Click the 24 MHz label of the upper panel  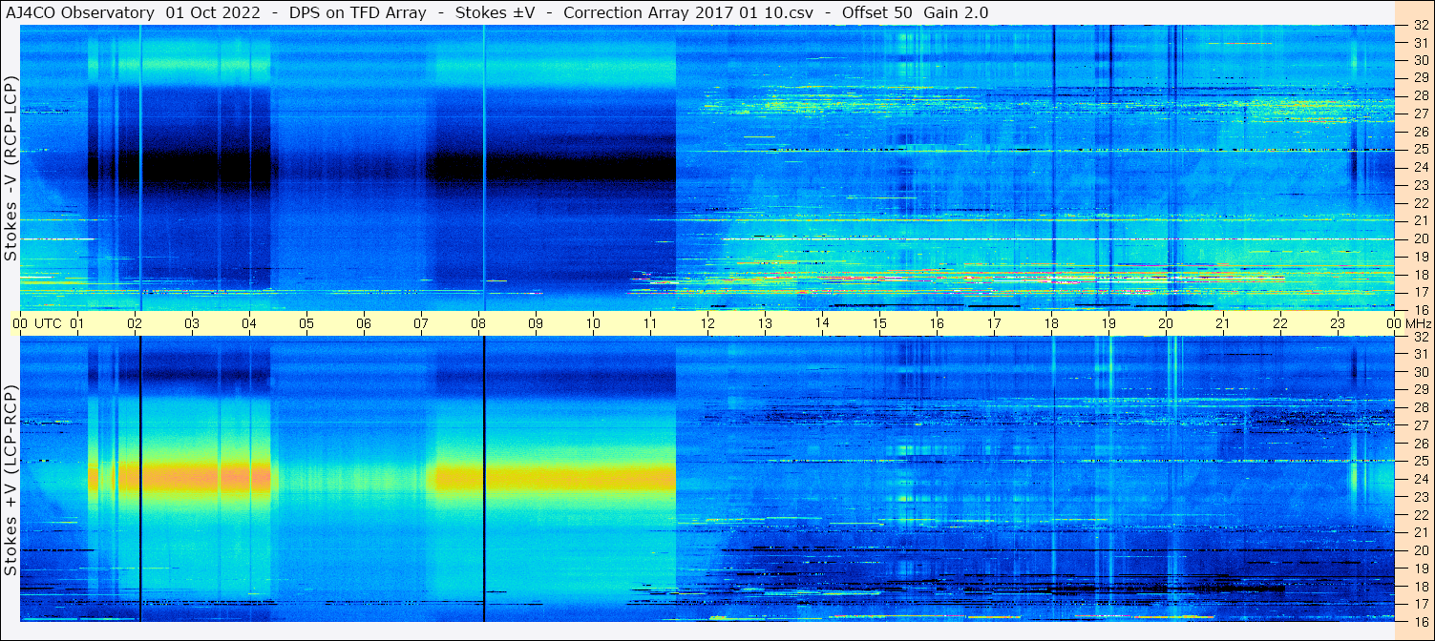(x=1420, y=167)
